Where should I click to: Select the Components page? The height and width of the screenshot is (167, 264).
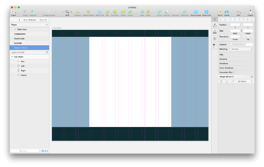pos(20,34)
